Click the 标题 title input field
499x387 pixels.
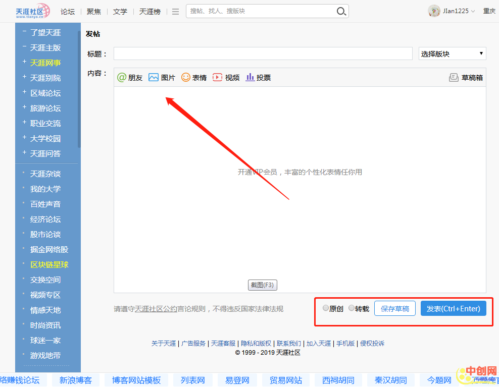(263, 53)
